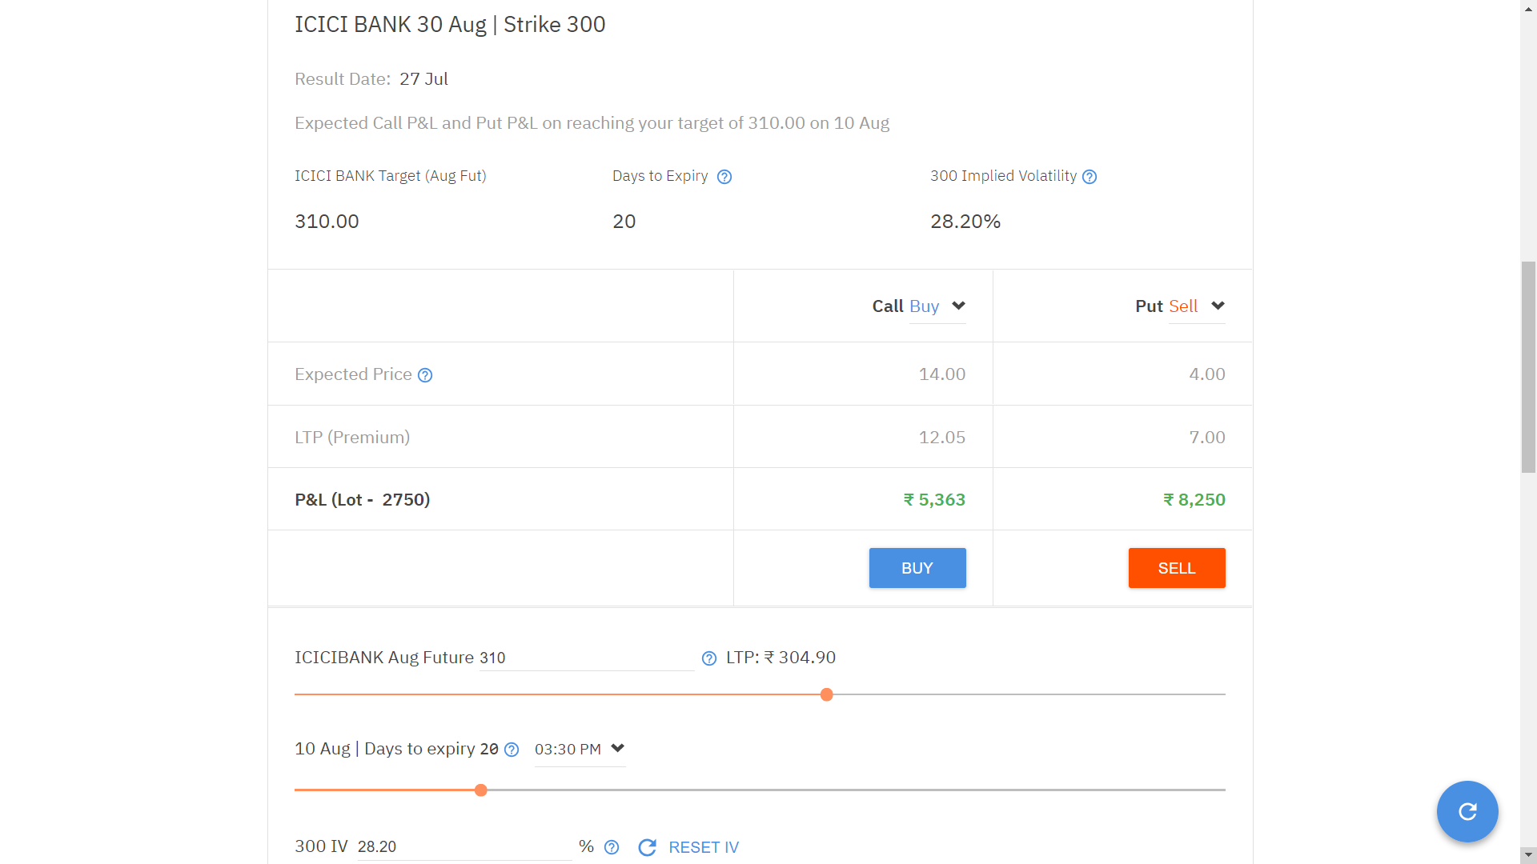Click the ICICIBANK Aug Future price slider handle
Image resolution: width=1537 pixels, height=864 pixels.
click(x=827, y=694)
